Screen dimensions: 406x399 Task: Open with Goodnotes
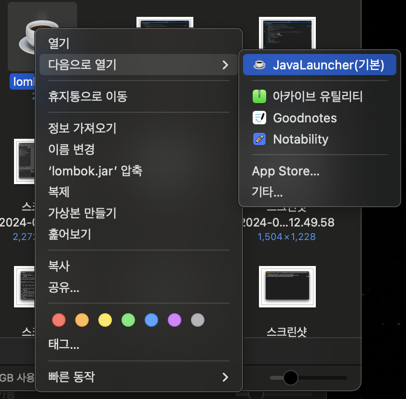(320, 118)
